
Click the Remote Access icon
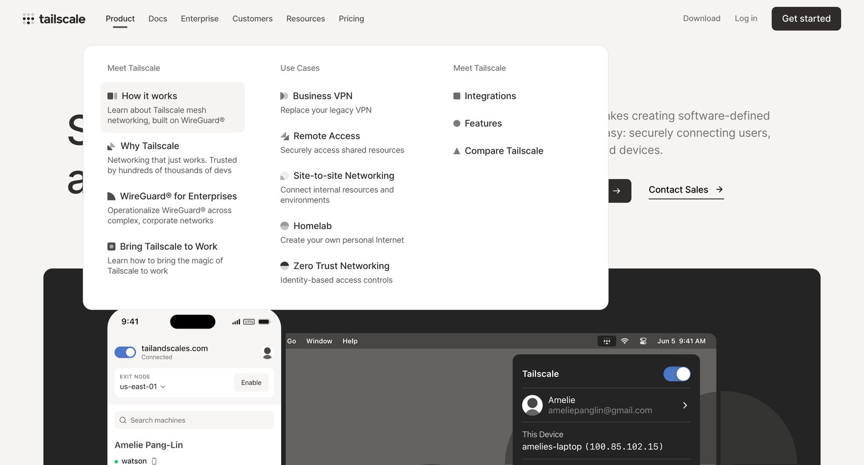pos(285,136)
